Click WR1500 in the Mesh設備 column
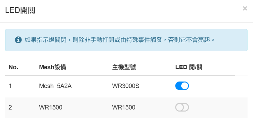253x132 pixels. tap(51, 107)
